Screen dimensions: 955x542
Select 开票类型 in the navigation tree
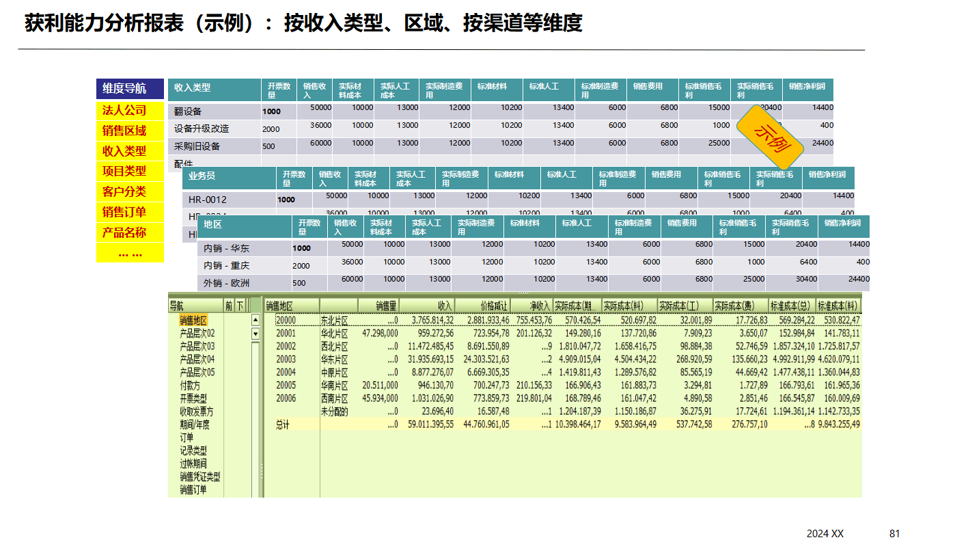(193, 398)
